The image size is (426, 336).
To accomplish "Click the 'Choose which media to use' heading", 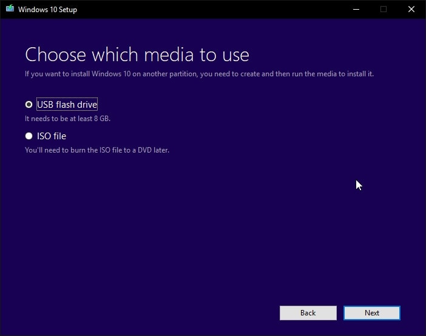I will pos(137,54).
